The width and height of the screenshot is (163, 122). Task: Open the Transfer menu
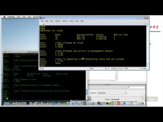tap(65, 21)
